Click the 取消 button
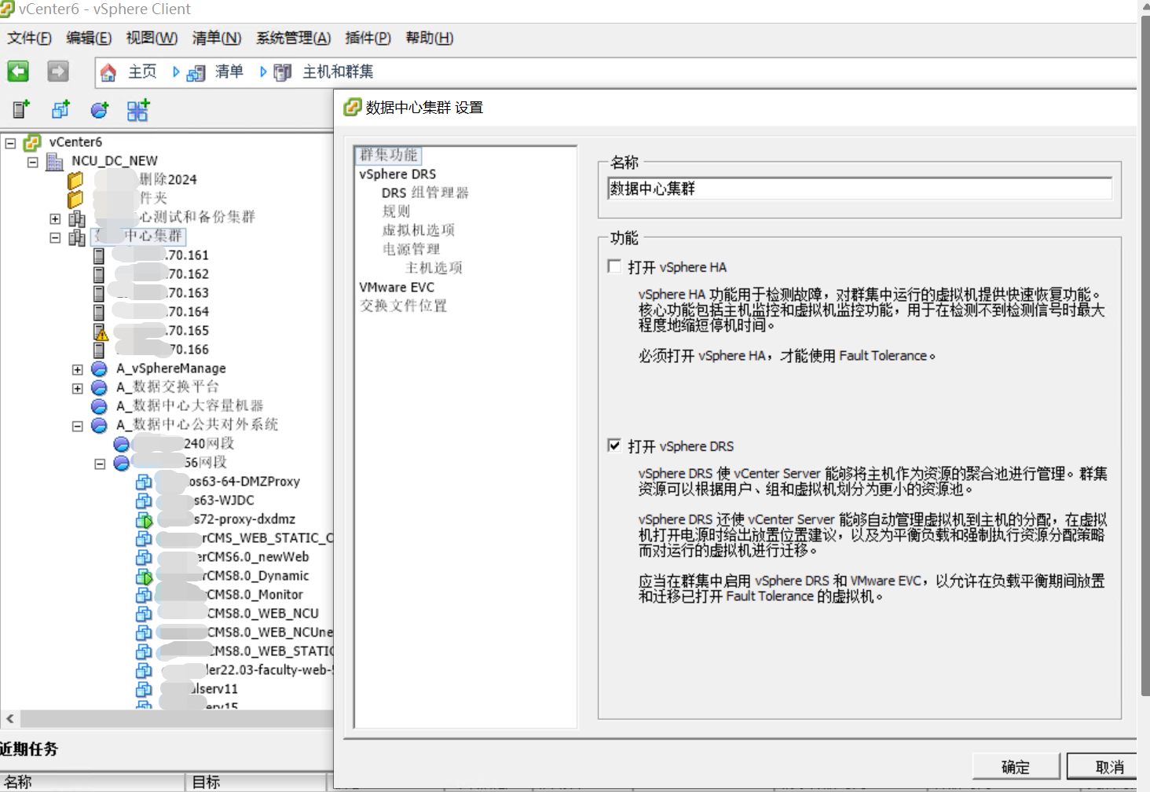1150x792 pixels. click(x=1108, y=766)
